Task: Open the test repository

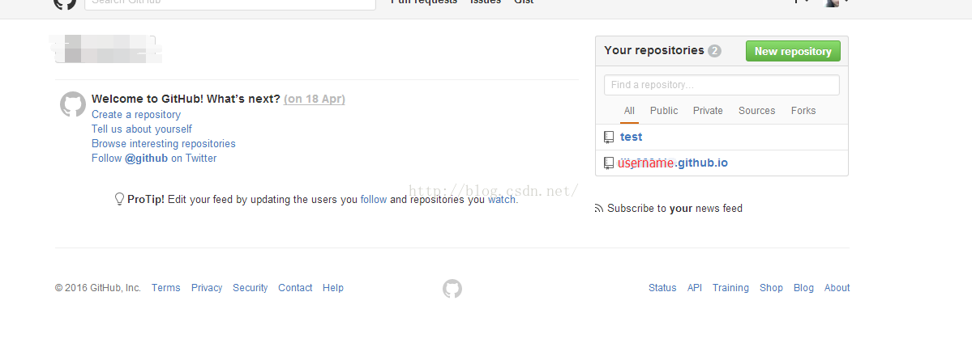Action: (631, 137)
